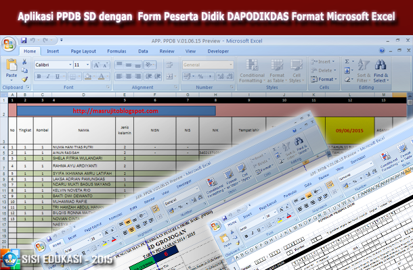Click the NAMA column header cell

pyautogui.click(x=83, y=130)
